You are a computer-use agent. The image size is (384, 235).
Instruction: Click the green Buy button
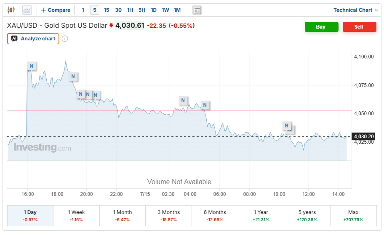point(321,27)
